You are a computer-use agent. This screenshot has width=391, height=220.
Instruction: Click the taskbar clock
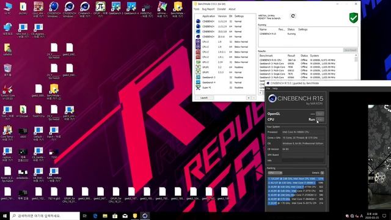point(371,216)
